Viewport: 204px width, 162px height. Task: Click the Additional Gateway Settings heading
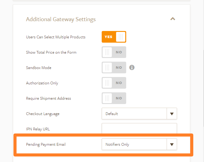pos(61,19)
